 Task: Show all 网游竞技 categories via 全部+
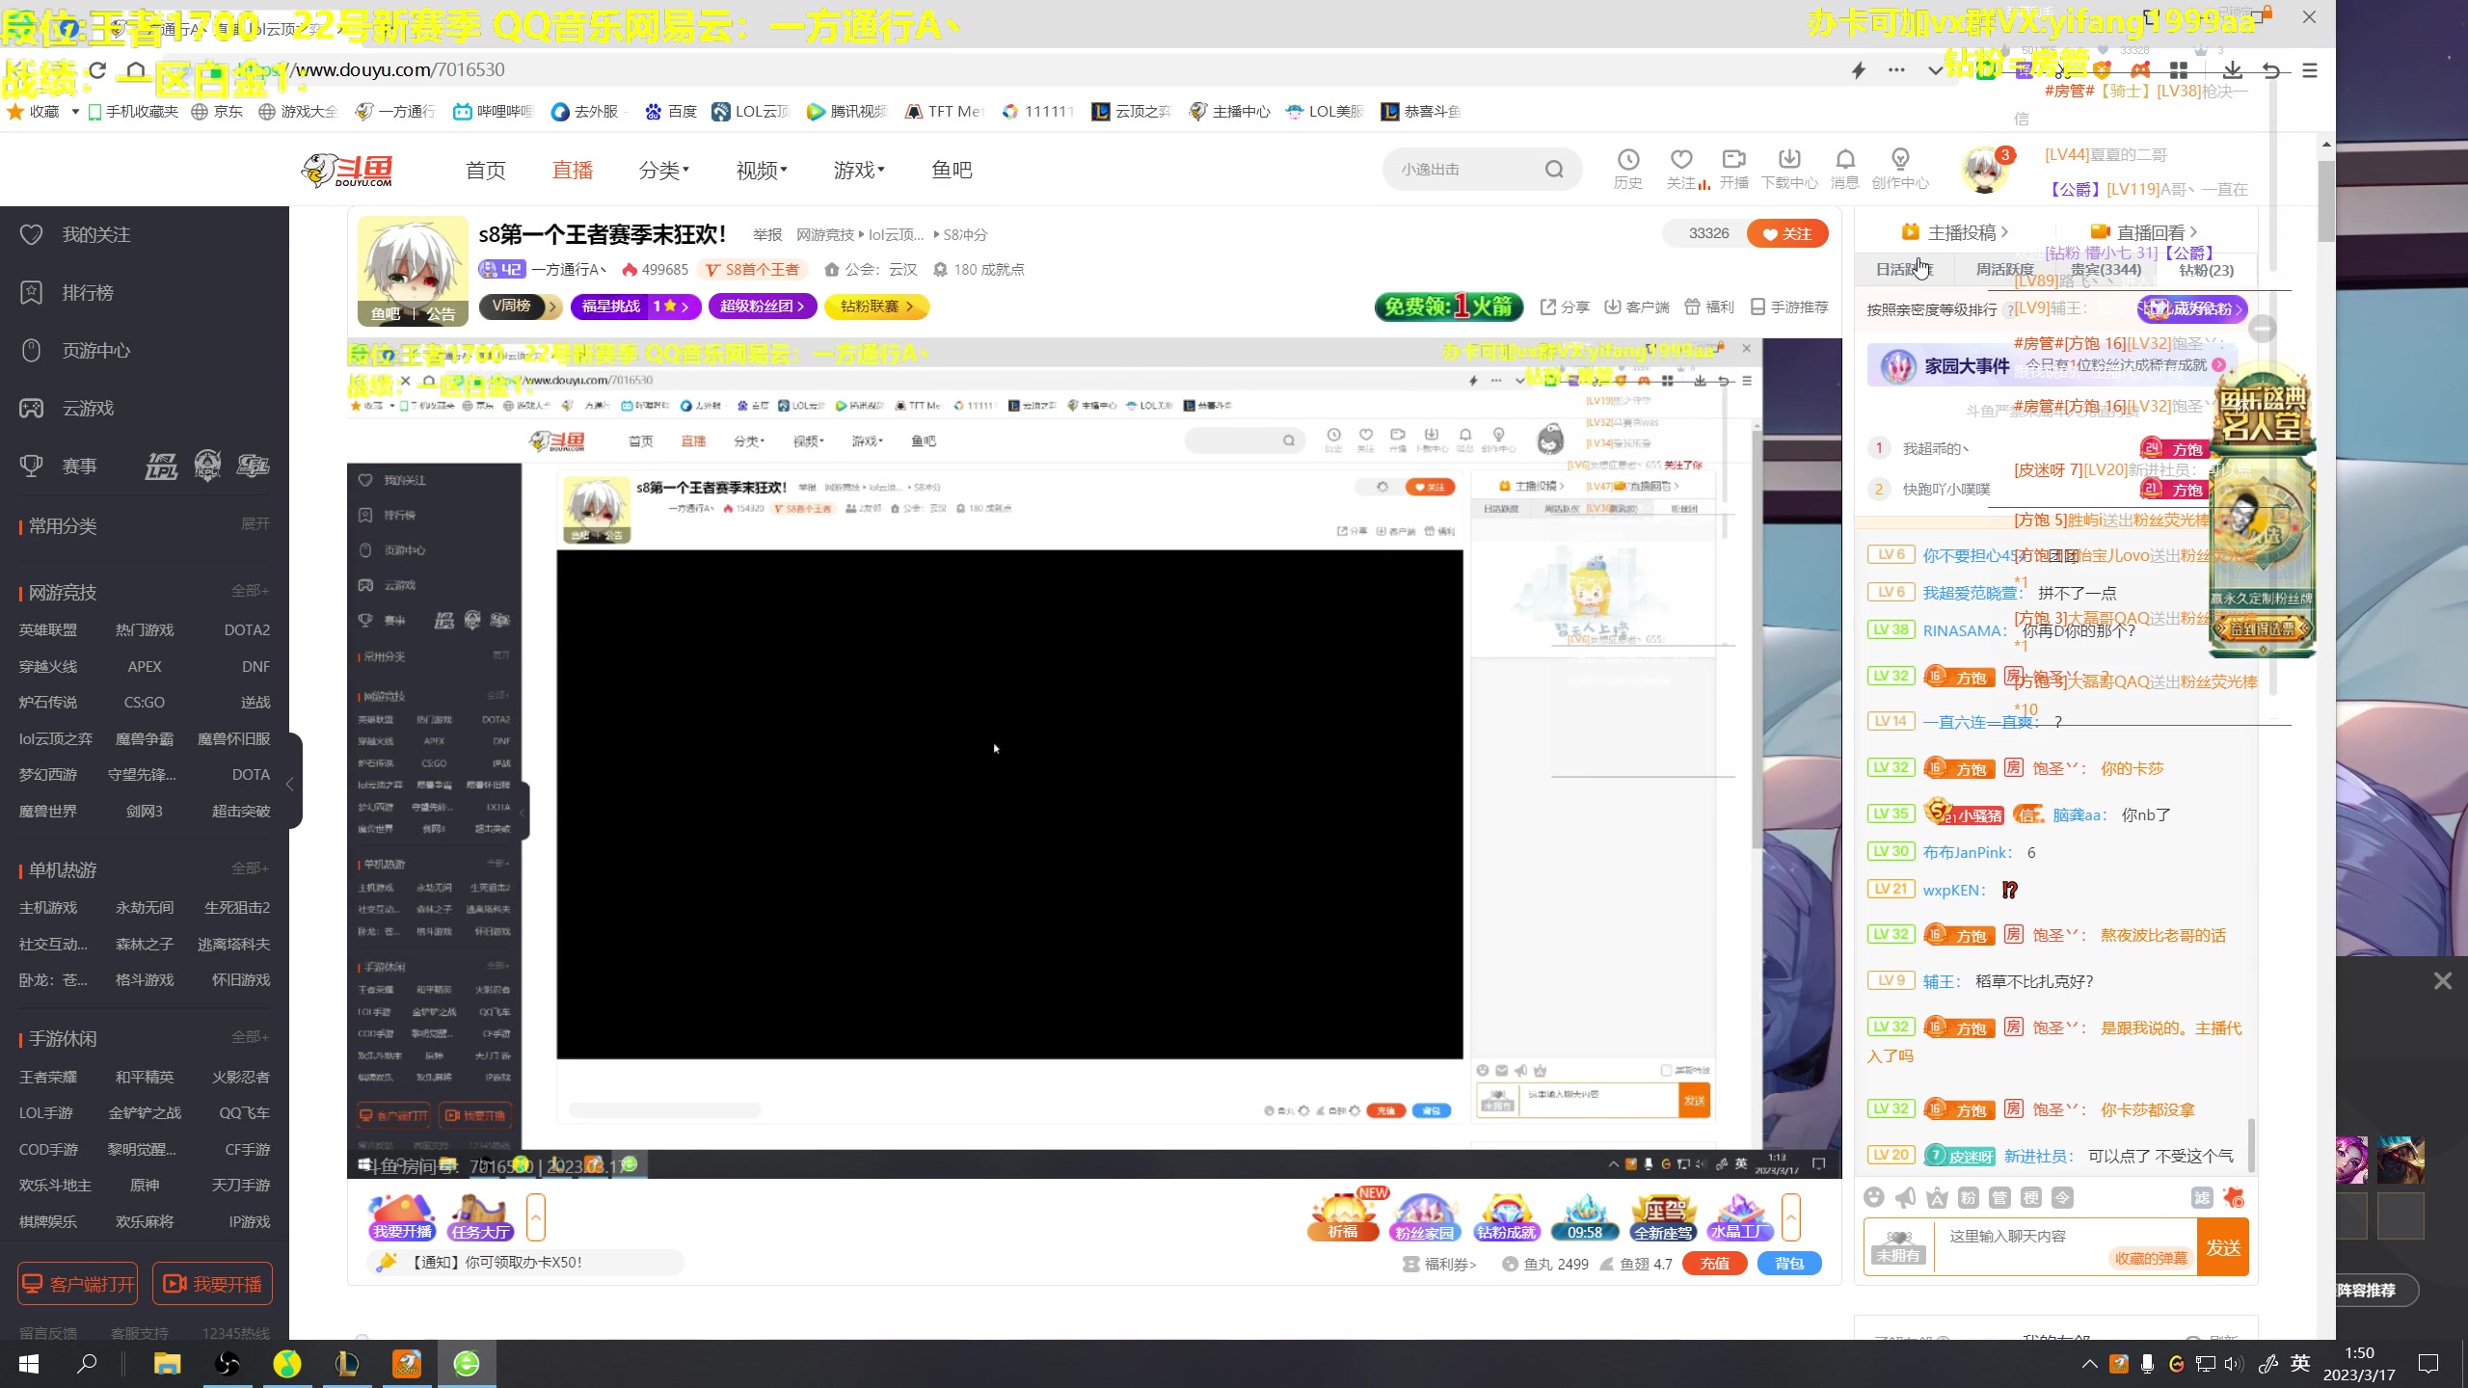pos(250,590)
